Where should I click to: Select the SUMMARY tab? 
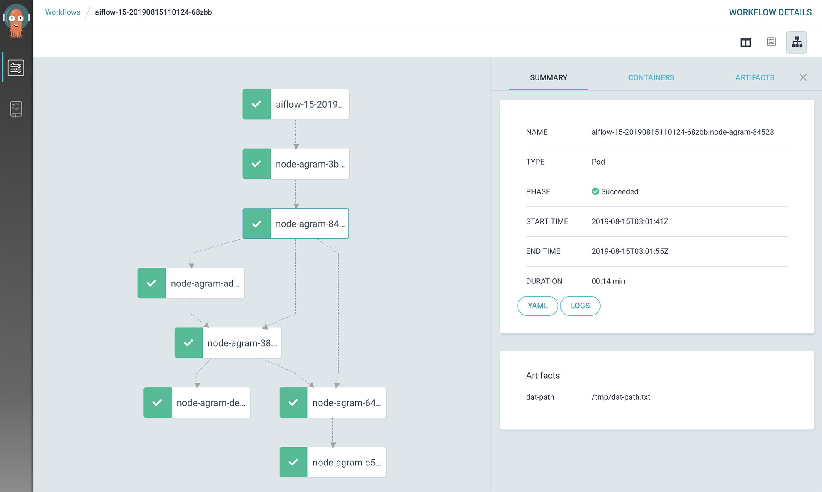548,77
